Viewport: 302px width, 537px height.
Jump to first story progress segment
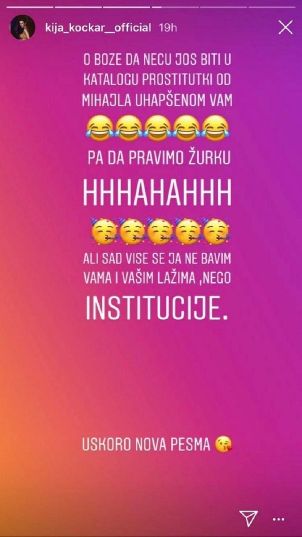[x=30, y=7]
